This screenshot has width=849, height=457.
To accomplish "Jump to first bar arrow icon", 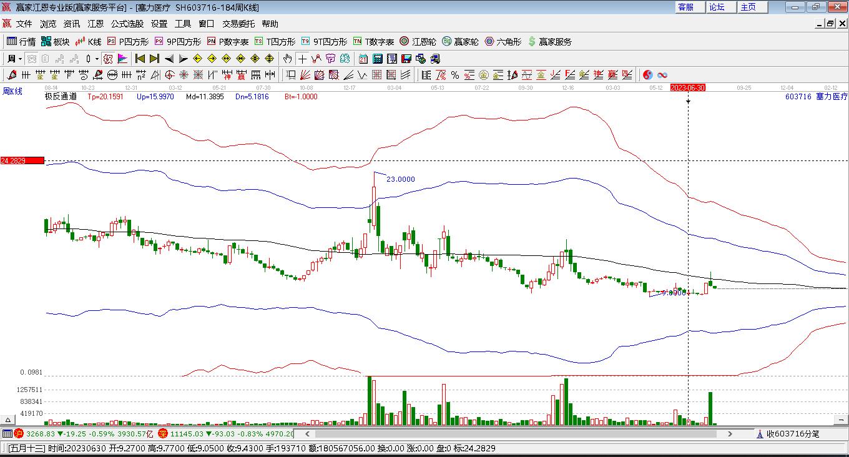I will pos(140,59).
